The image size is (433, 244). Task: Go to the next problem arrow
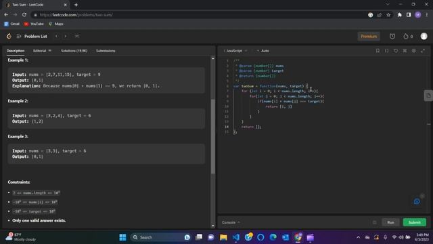pos(66,36)
